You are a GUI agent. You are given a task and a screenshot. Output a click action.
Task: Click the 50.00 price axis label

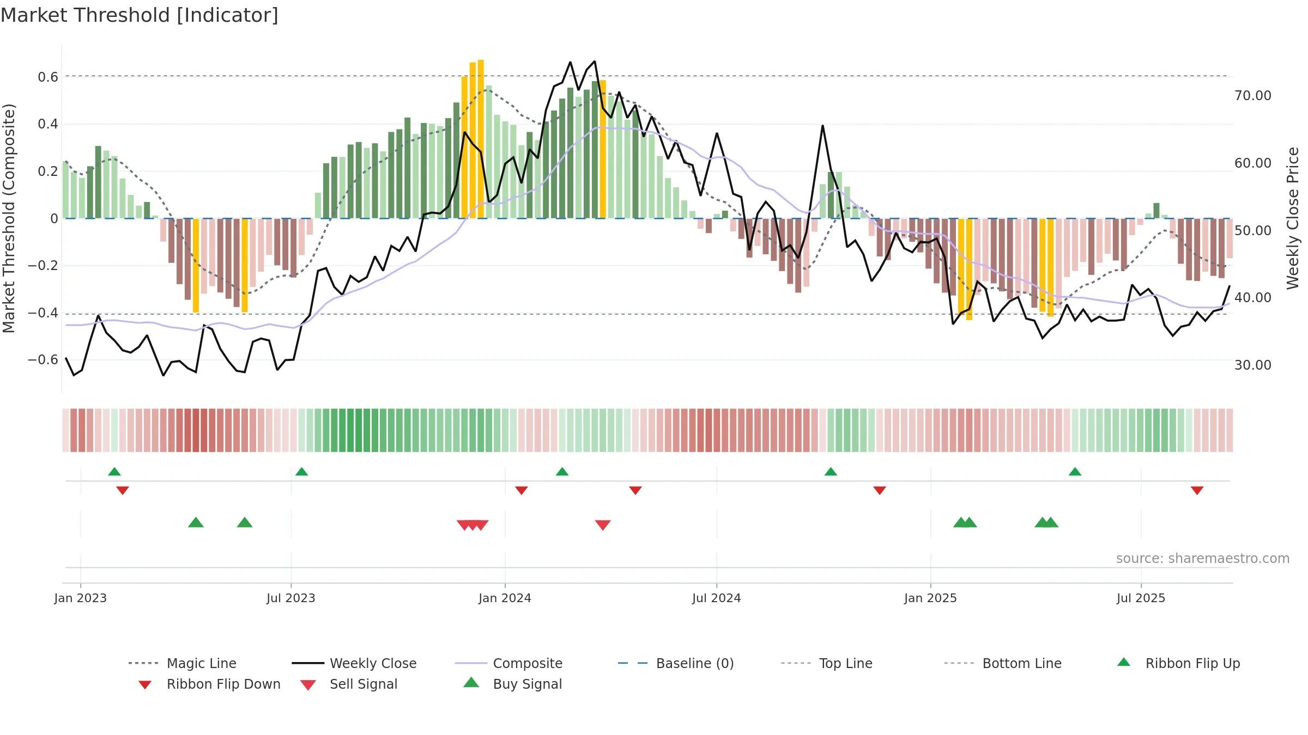(1253, 231)
